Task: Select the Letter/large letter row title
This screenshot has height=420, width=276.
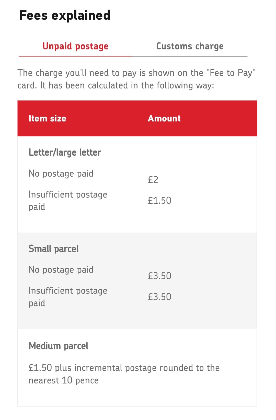Action: tap(65, 152)
